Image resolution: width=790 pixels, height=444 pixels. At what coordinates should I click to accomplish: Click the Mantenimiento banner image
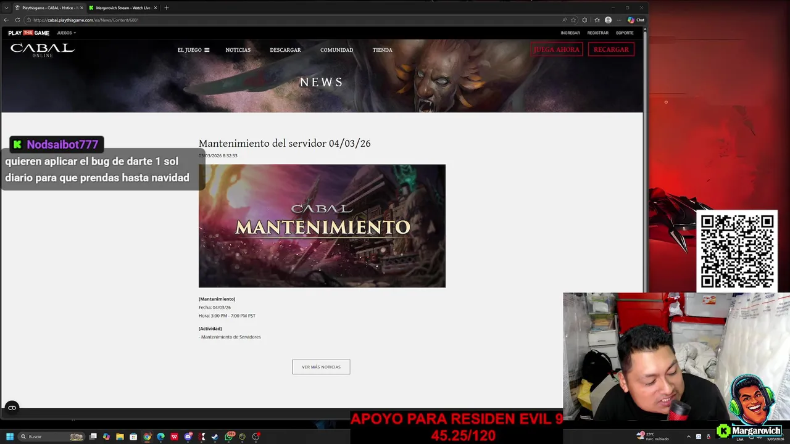pos(322,226)
